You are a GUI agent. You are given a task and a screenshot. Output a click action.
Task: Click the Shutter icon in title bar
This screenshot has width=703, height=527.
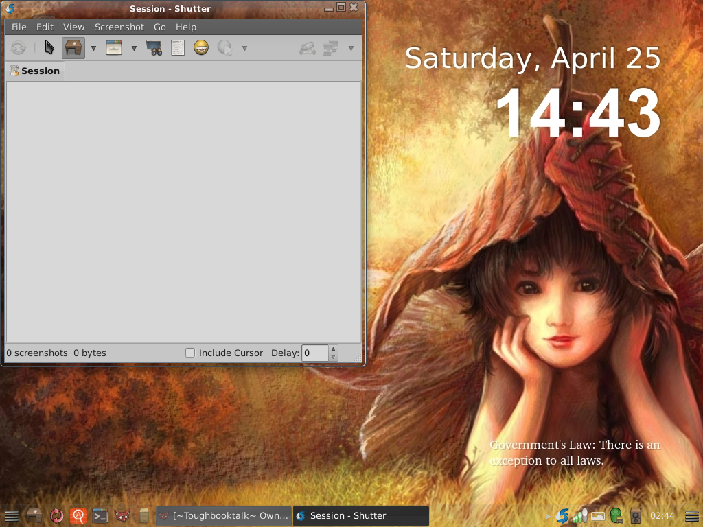tap(10, 8)
